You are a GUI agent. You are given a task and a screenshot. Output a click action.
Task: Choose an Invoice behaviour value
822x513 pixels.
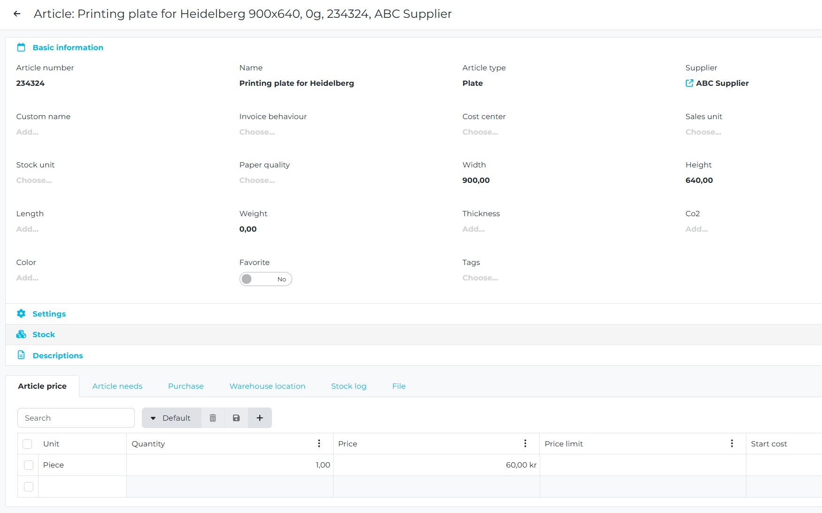(257, 132)
